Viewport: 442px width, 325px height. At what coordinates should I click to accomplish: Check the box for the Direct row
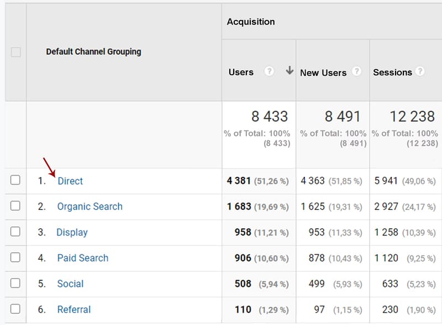tap(15, 180)
